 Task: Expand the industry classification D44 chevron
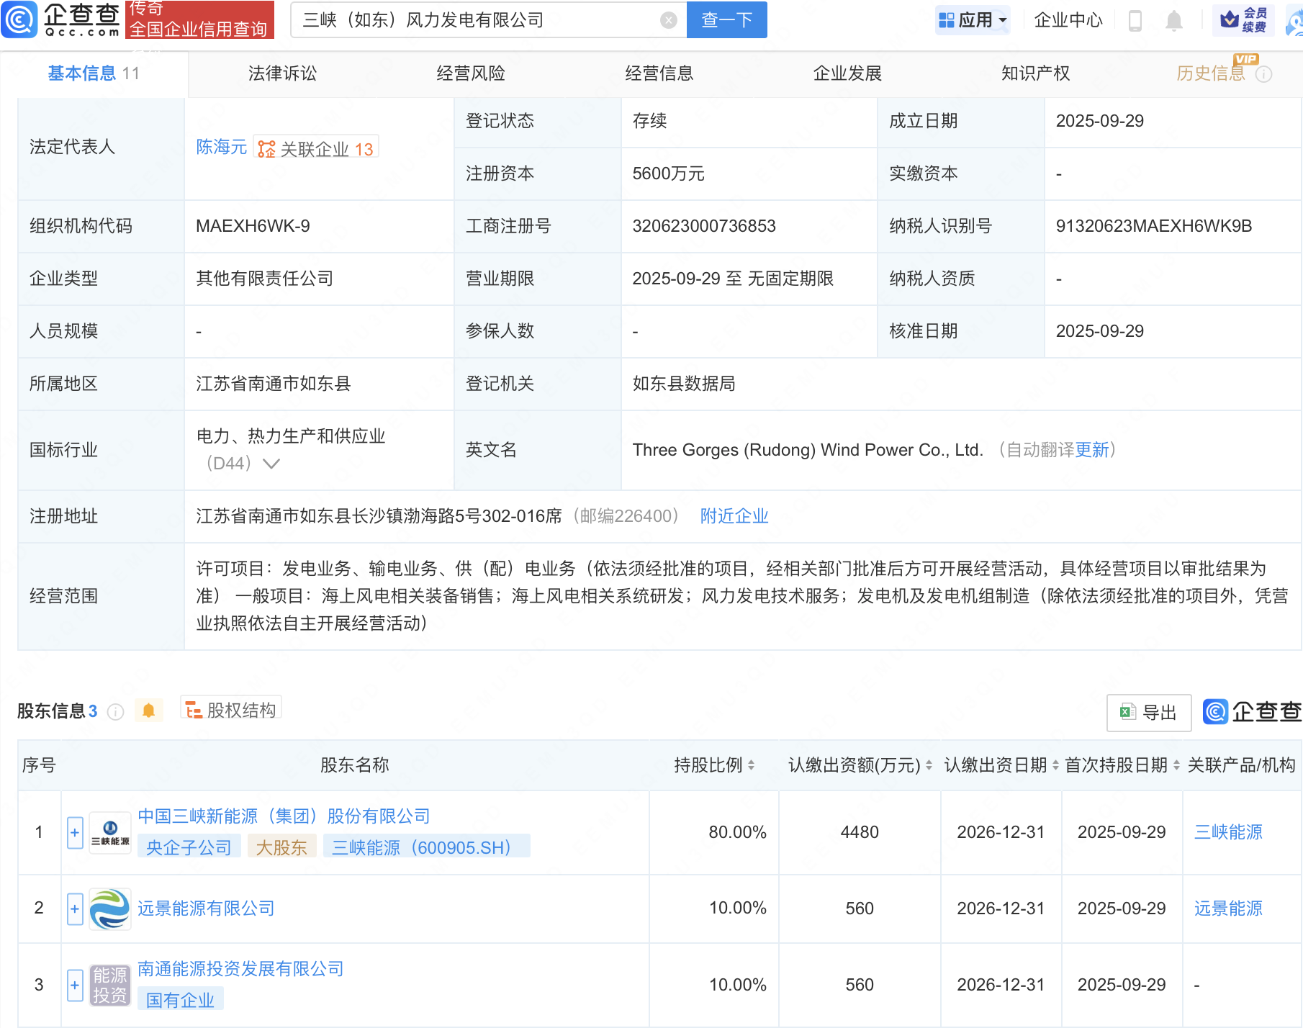[x=271, y=464]
